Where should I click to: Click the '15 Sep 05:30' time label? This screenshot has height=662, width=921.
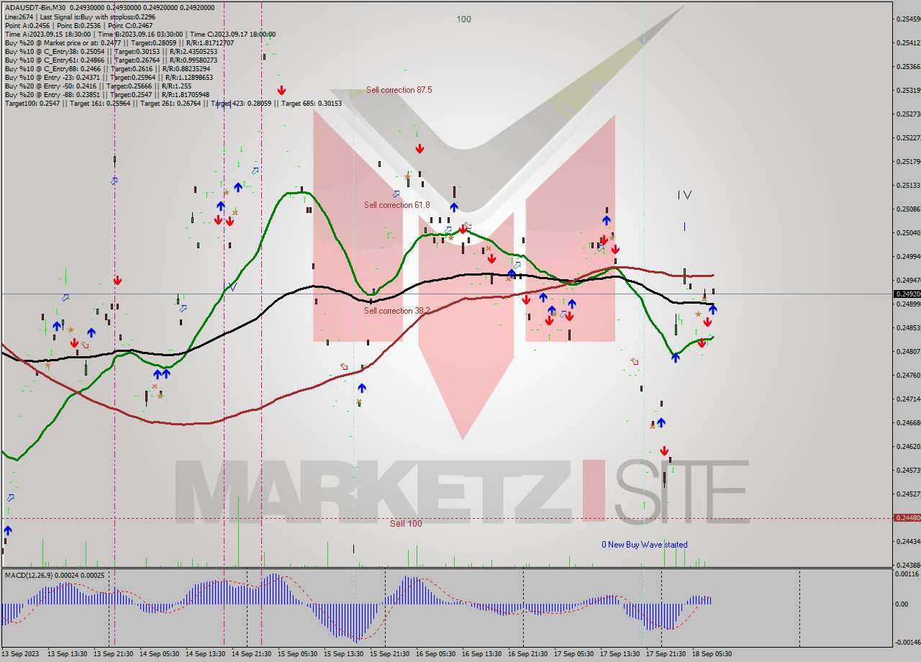[298, 654]
